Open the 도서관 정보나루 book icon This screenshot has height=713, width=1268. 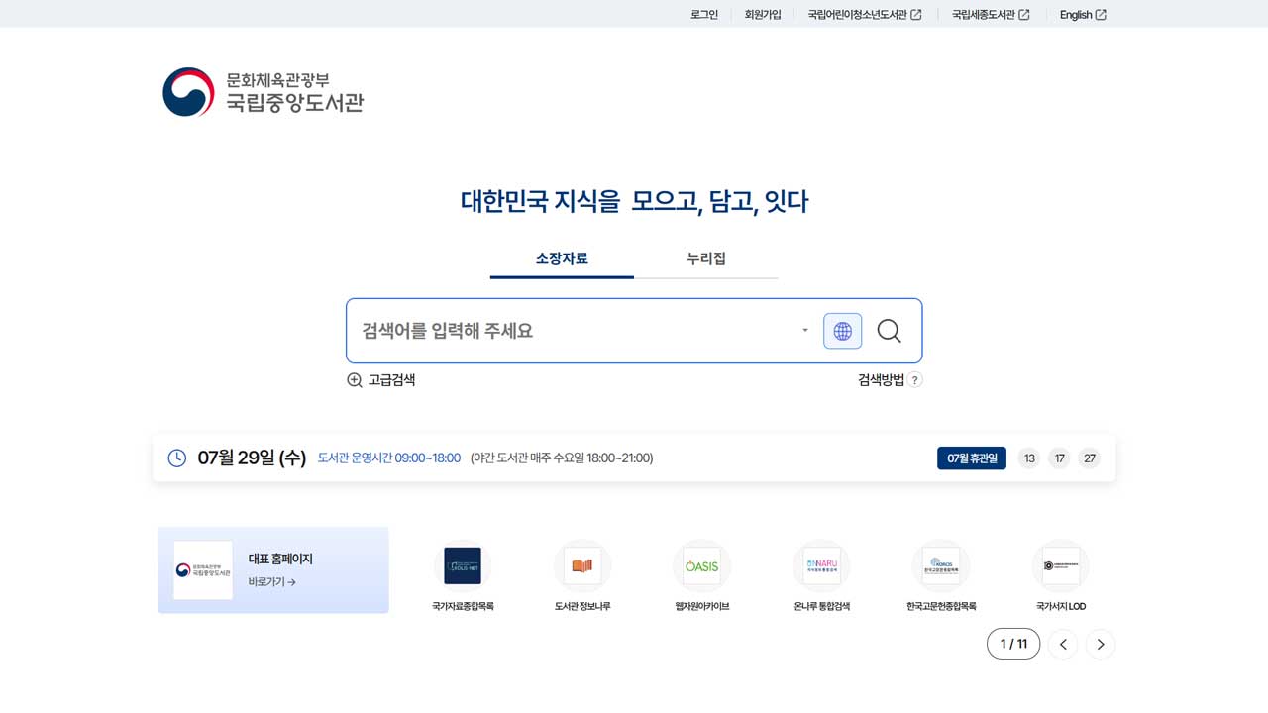coord(582,566)
